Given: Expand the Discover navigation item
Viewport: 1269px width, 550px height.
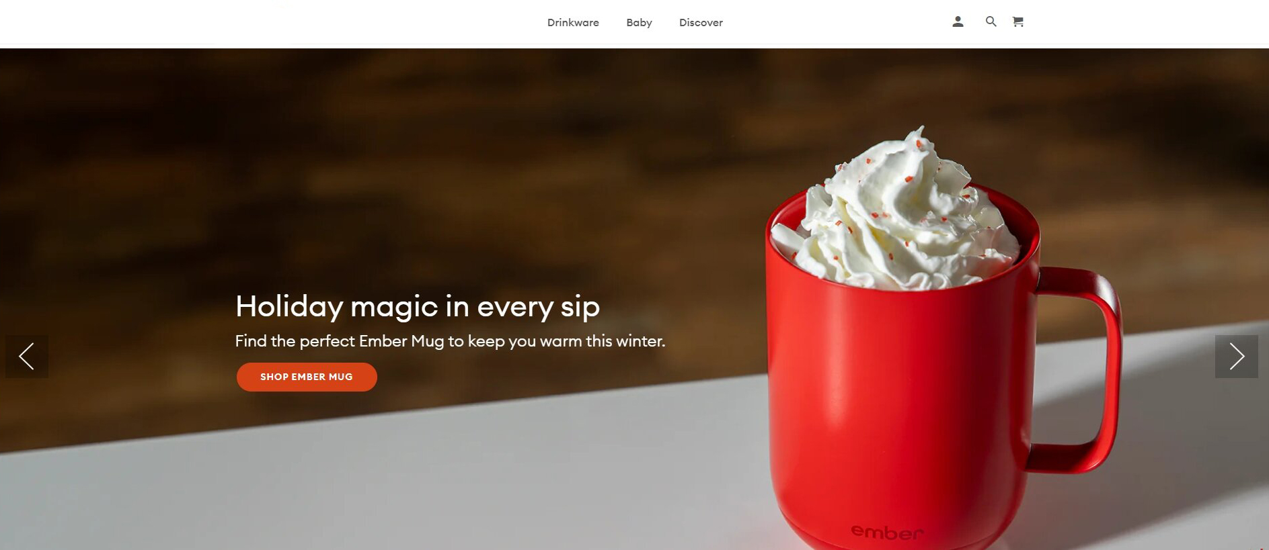Looking at the screenshot, I should pos(701,23).
